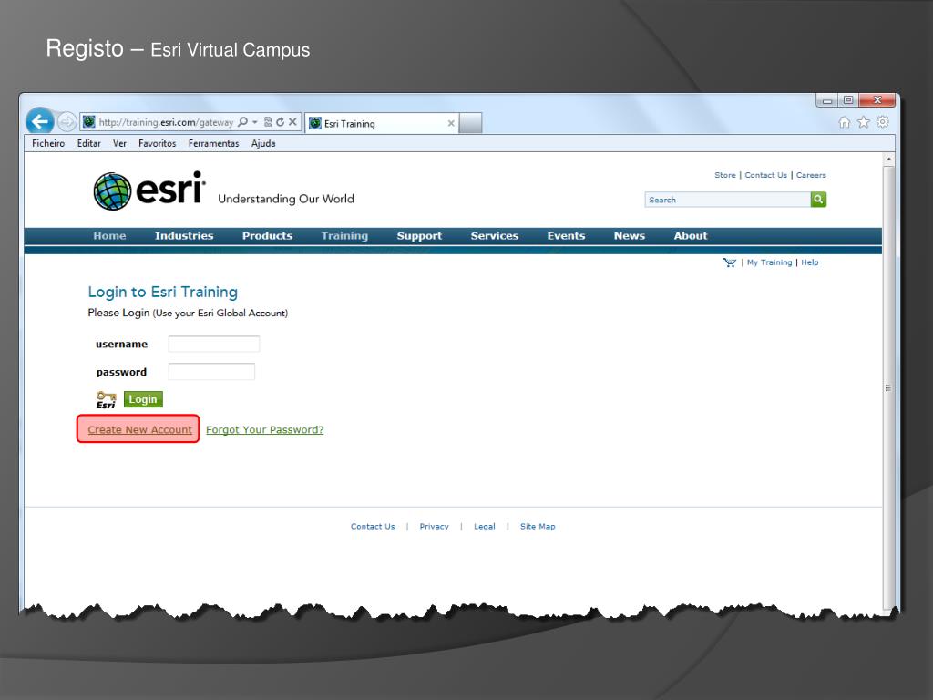Viewport: 933px width, 700px height.
Task: Click the footer Contact Us link
Action: (373, 527)
